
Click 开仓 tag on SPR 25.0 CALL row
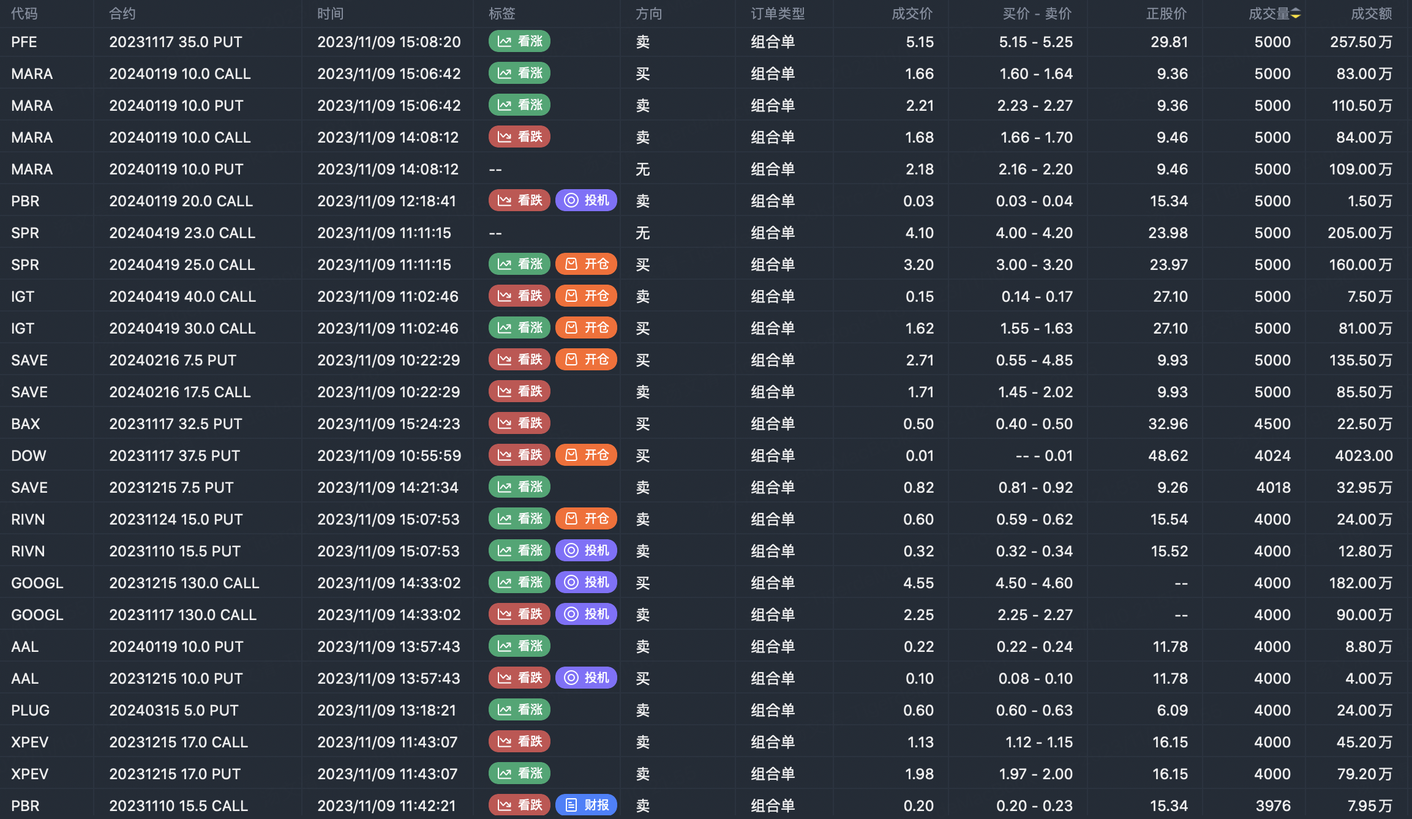coord(586,264)
